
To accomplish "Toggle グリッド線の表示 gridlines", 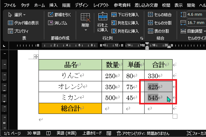I will click(x=23, y=23).
